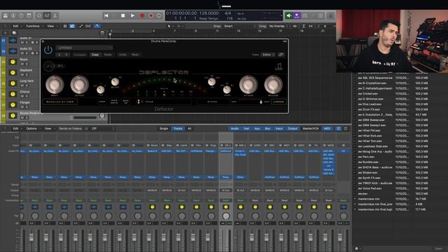Click the plugin link chain icon
Viewport: 448px width, 252px height.
pos(281,55)
